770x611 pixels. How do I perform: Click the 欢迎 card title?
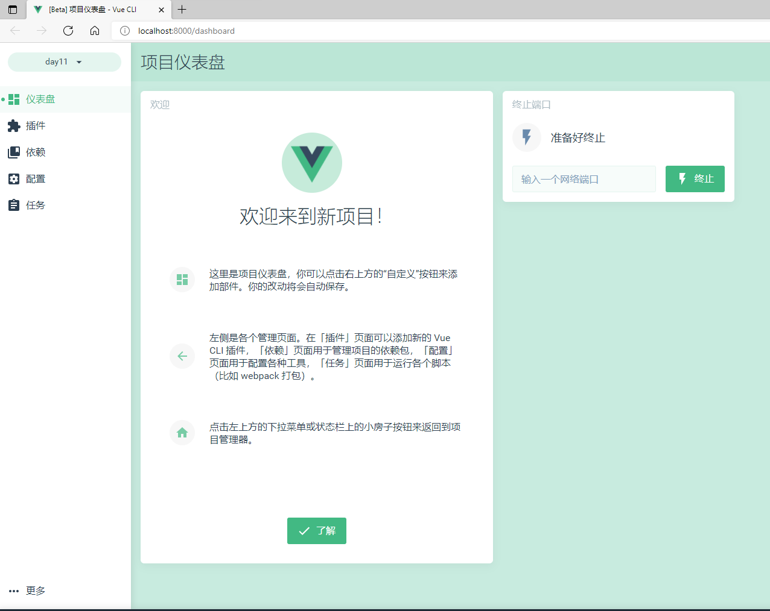[160, 105]
